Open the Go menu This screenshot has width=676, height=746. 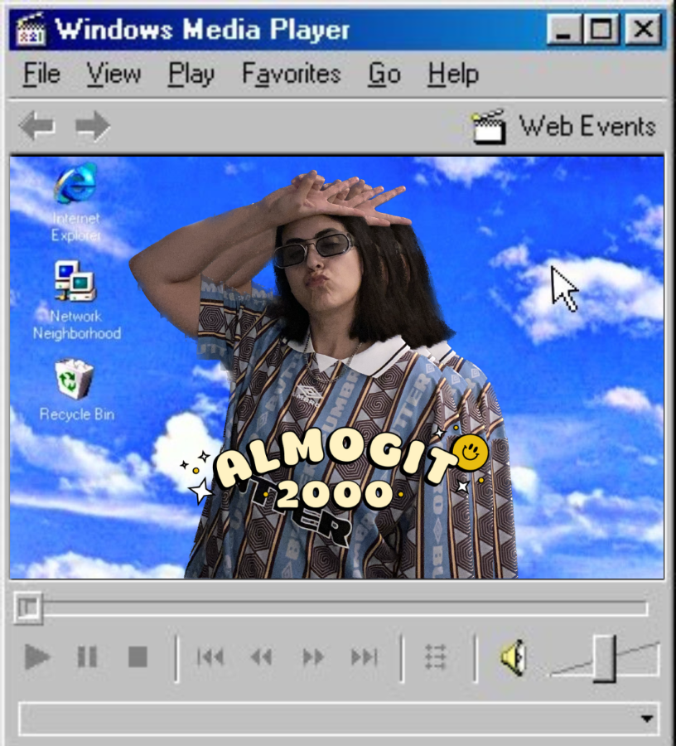(384, 75)
